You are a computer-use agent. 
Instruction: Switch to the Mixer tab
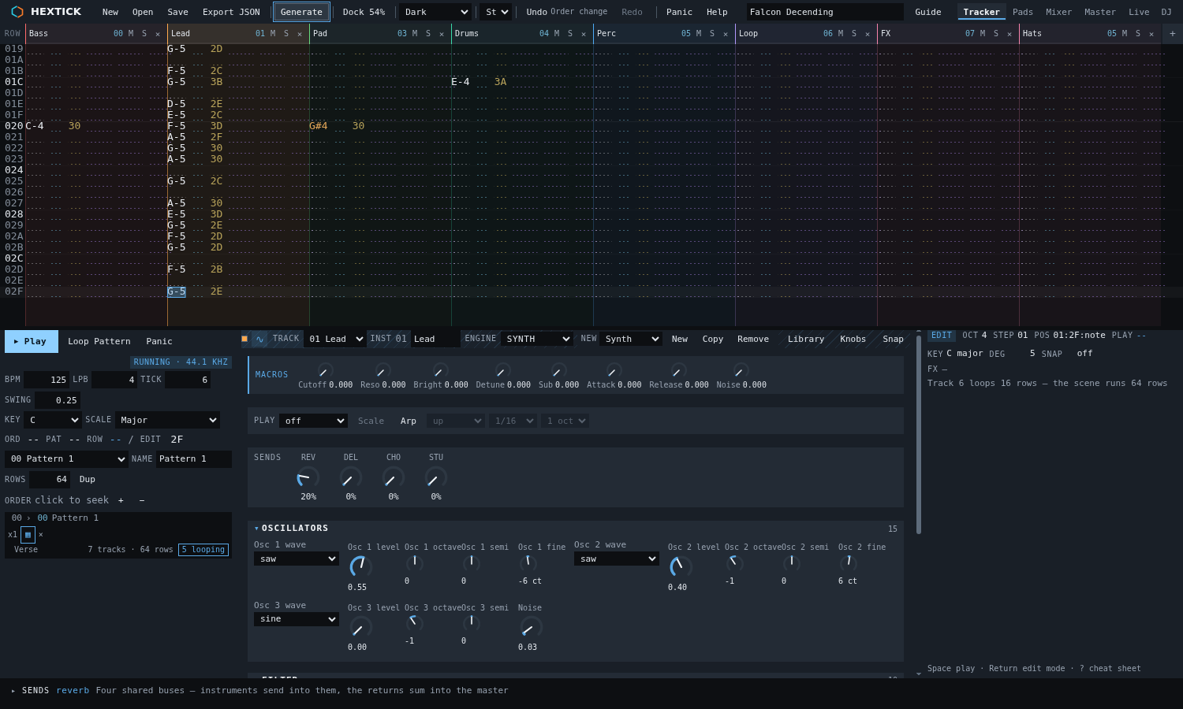[x=1058, y=12]
